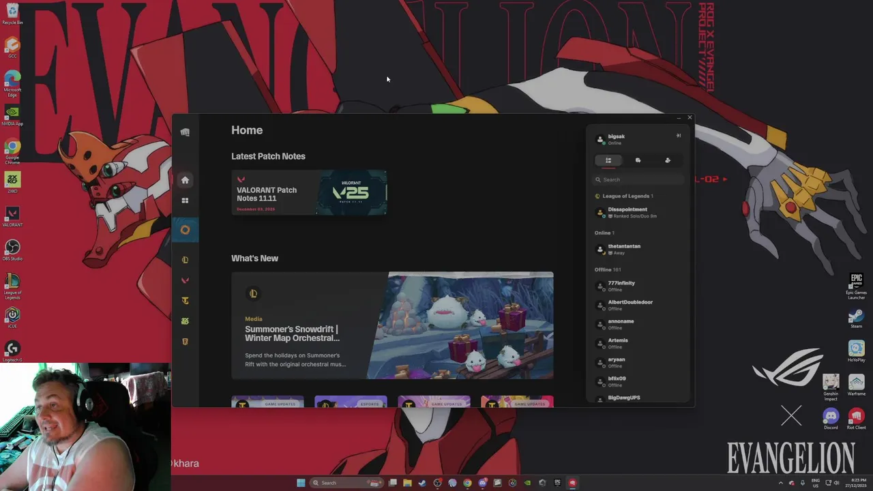Switch to the chat messages tab
Screen dimensions: 873x491
pyautogui.click(x=638, y=160)
